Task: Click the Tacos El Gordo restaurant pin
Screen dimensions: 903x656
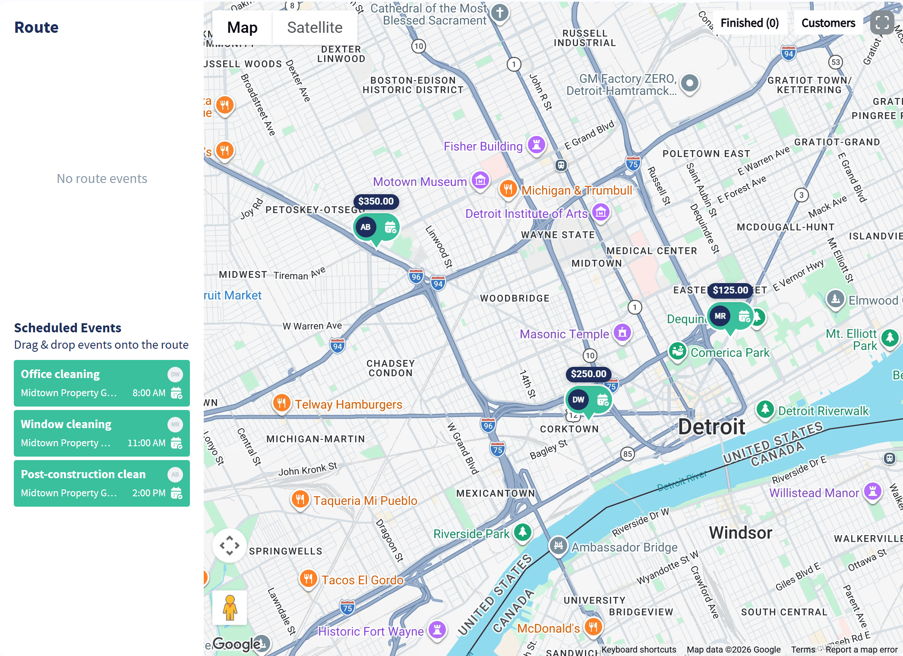Action: coord(308,579)
